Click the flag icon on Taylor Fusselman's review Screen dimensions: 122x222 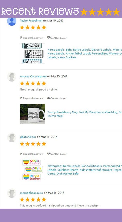(x=21, y=38)
